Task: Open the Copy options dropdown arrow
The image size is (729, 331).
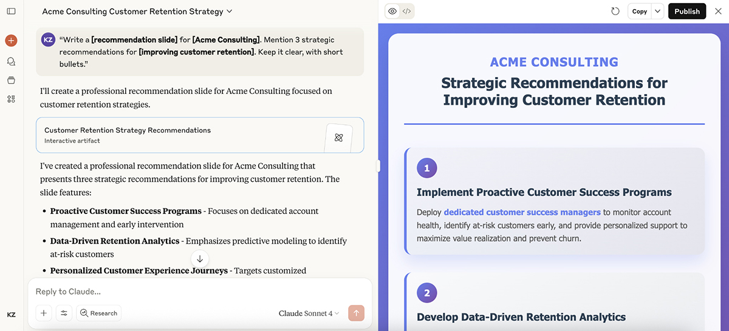Action: coord(657,11)
